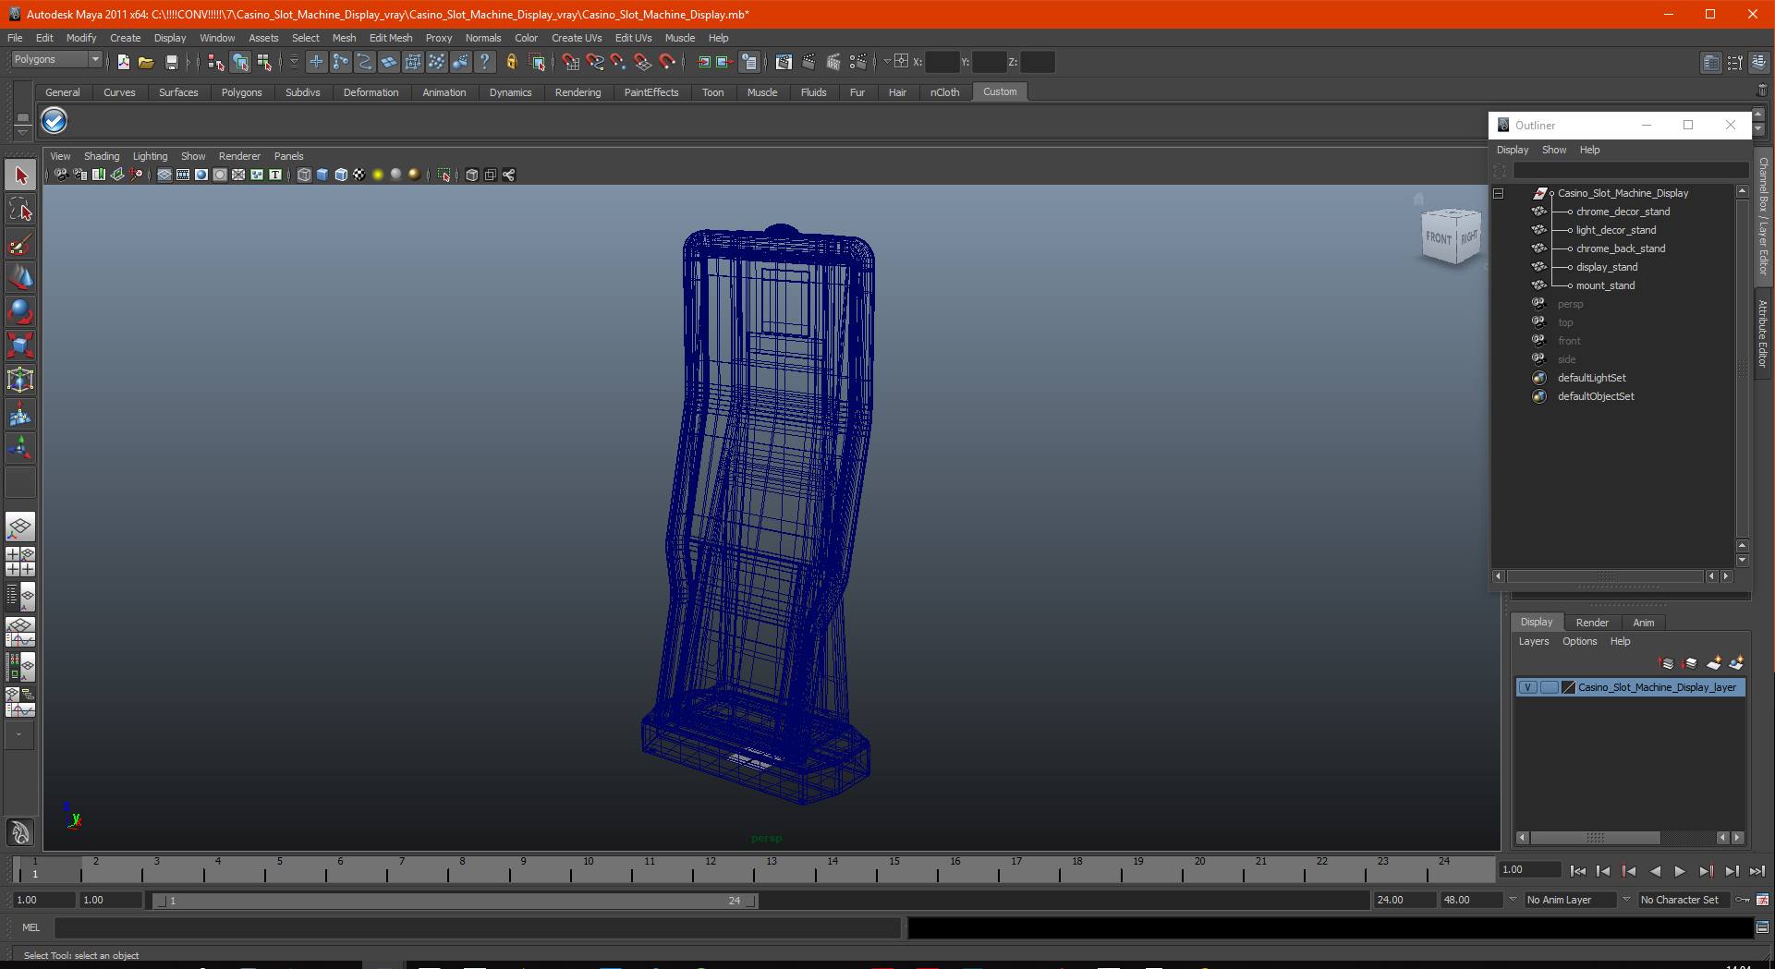
Task: Click the range slider bar handle
Action: pos(455,901)
